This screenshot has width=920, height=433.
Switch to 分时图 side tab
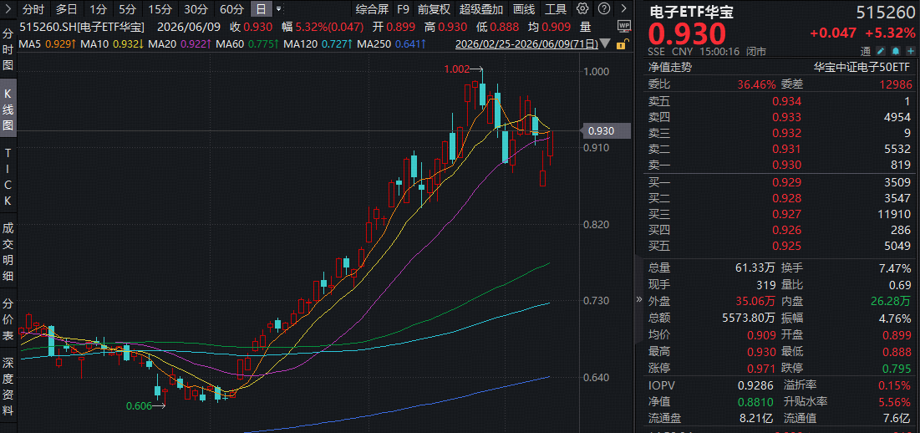8,49
